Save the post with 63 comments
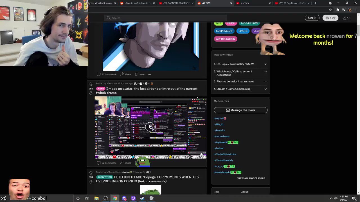360x202 pixels. 140,74
